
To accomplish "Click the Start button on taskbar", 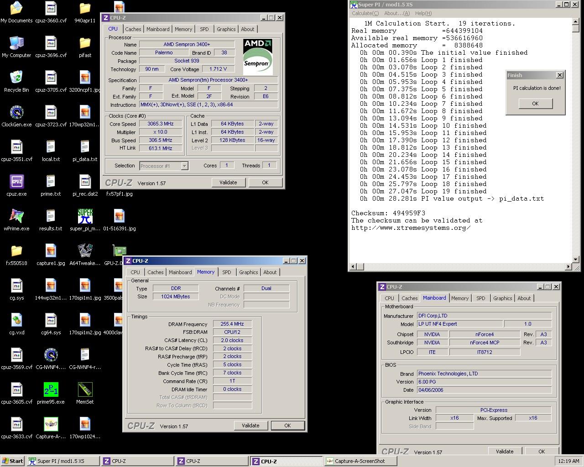I will click(x=13, y=461).
